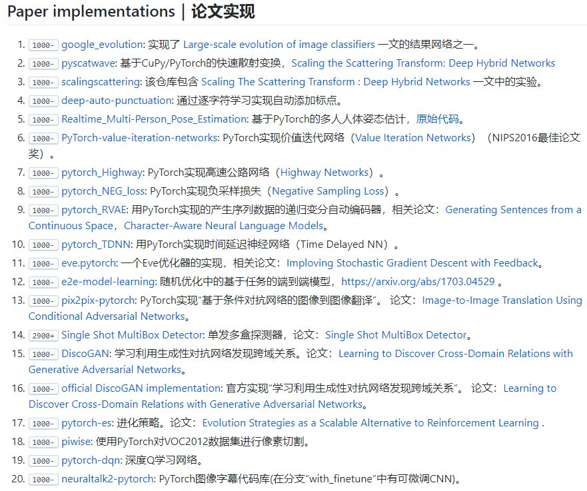The image size is (587, 491).
Task: Open the 原始代码 original code link
Action: [438, 119]
